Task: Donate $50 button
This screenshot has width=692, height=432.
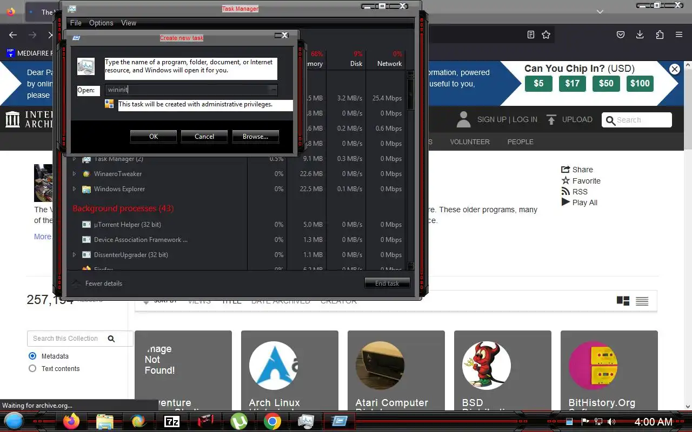Action: pyautogui.click(x=606, y=83)
